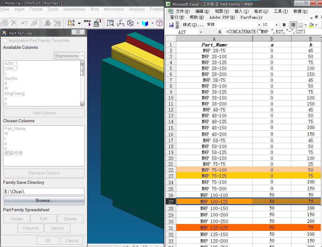Select cell MWP 125-125 in Excel
The width and height of the screenshot is (322, 247).
[214, 228]
